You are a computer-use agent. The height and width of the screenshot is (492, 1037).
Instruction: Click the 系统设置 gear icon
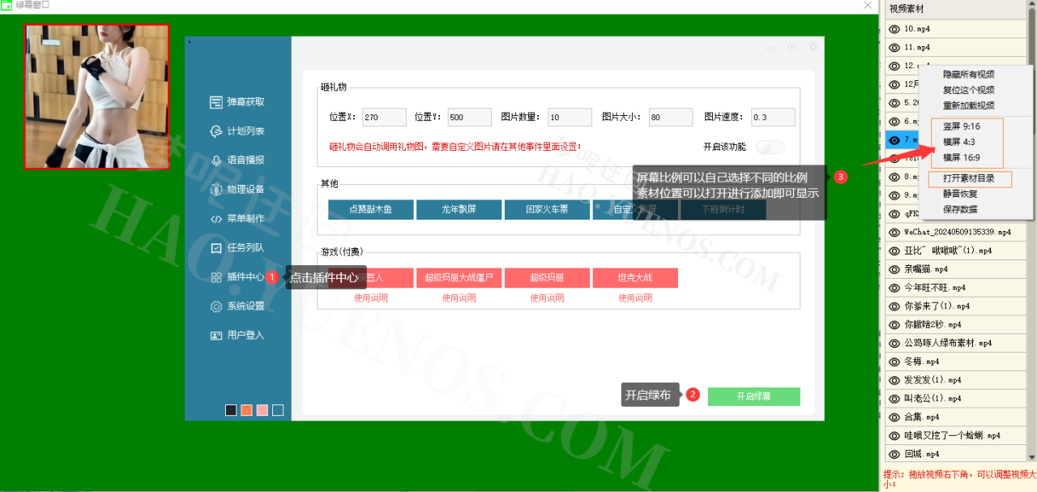(x=216, y=306)
